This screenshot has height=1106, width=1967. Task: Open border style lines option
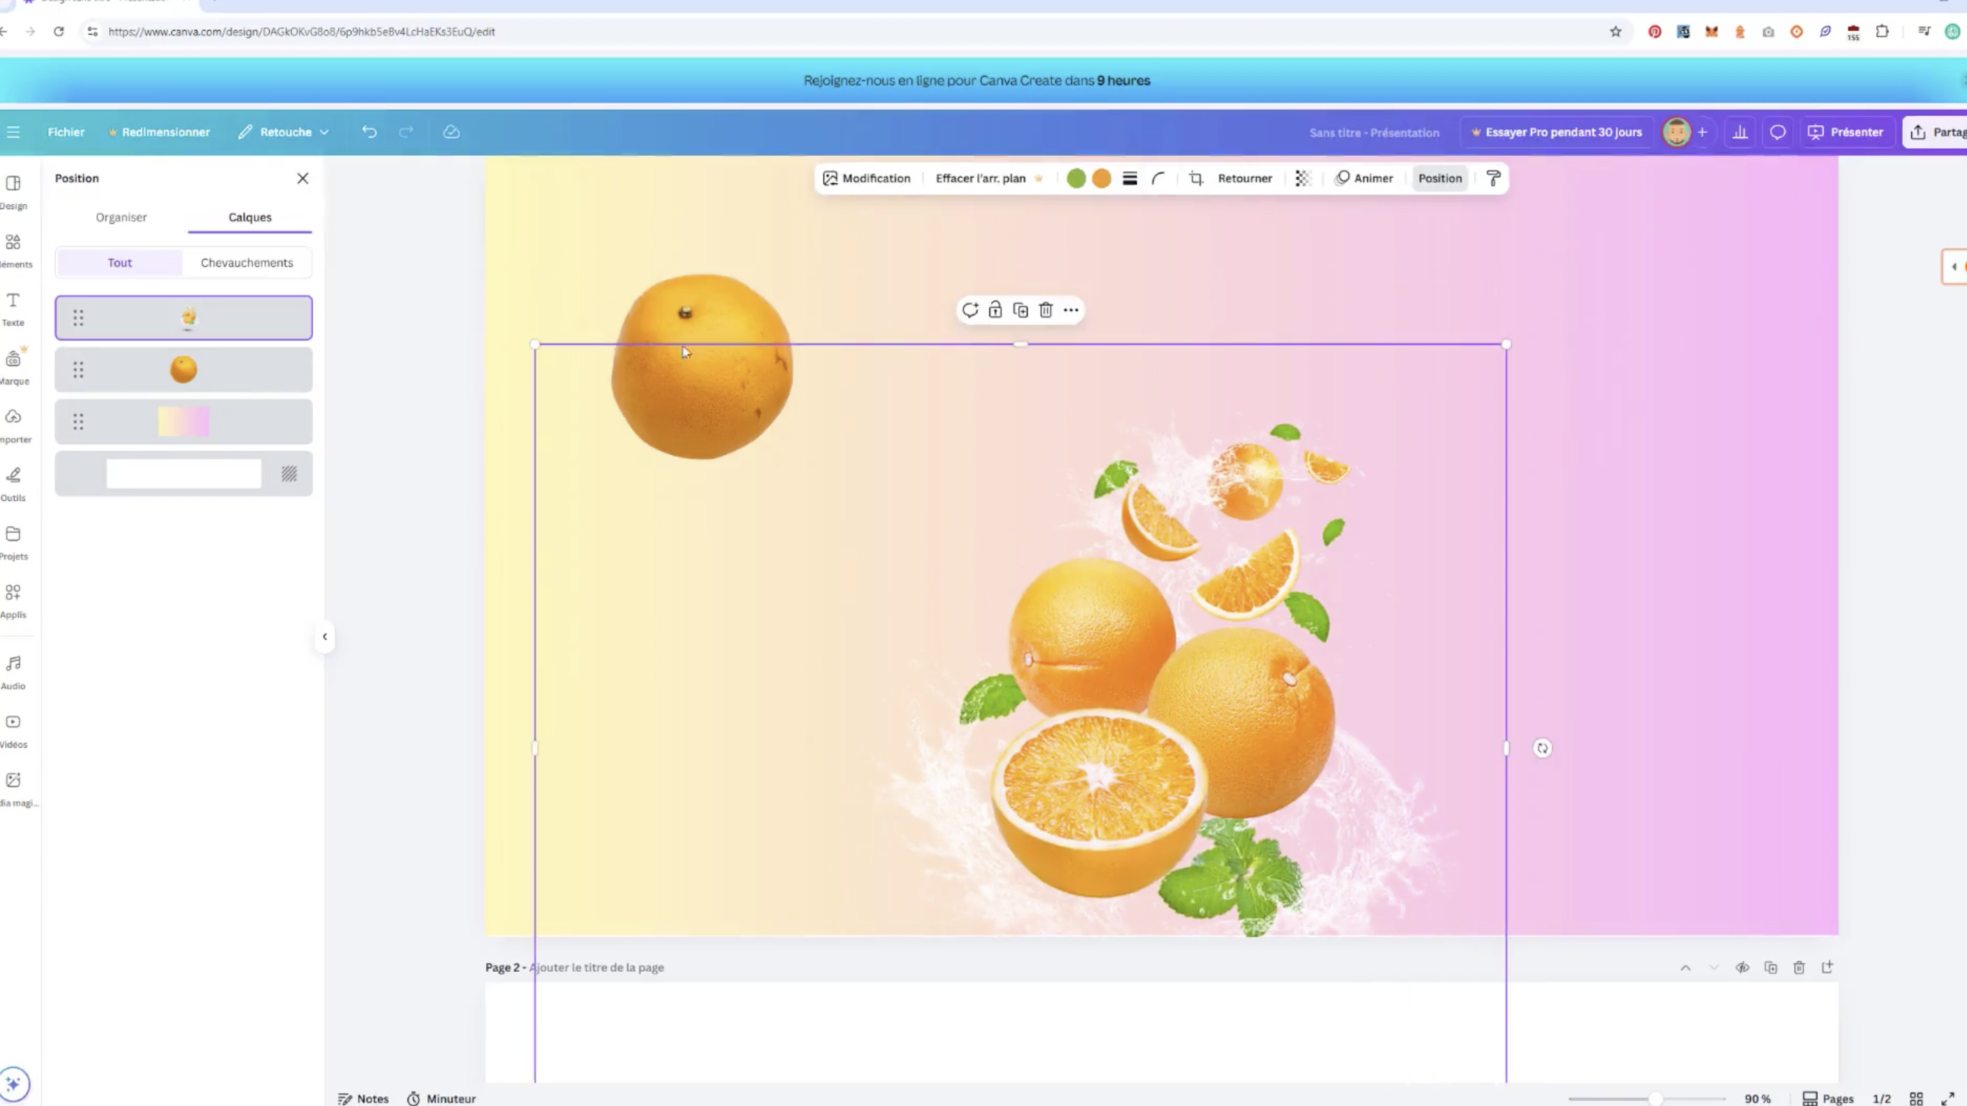coord(1130,179)
